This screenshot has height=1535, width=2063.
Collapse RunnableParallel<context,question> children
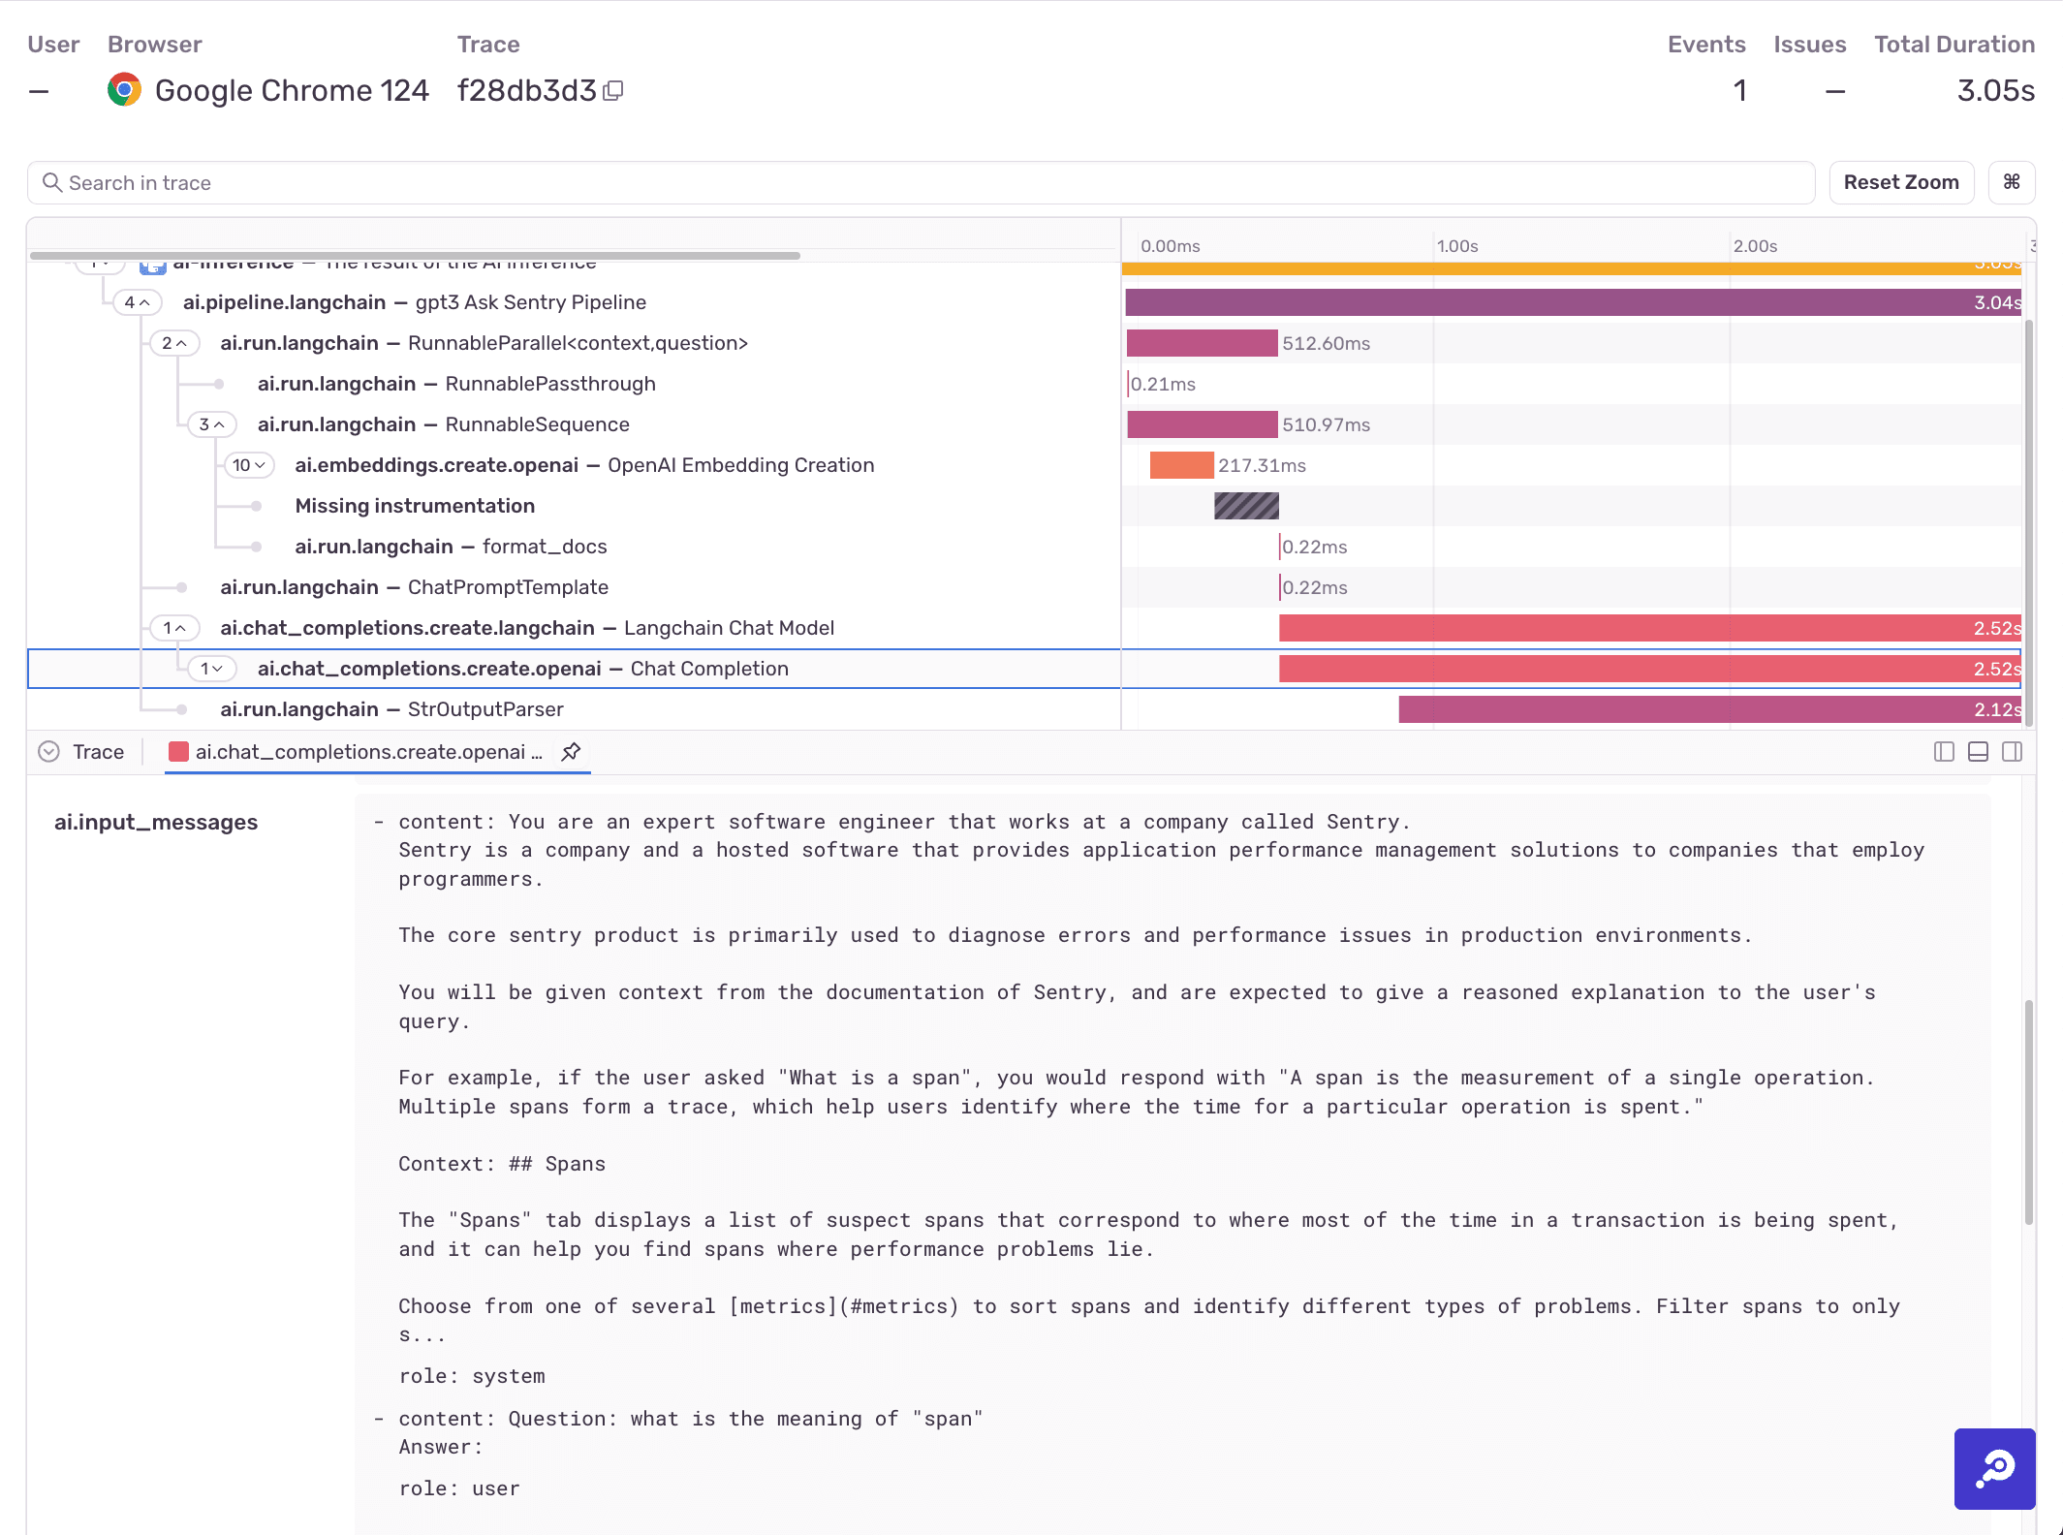coord(174,342)
